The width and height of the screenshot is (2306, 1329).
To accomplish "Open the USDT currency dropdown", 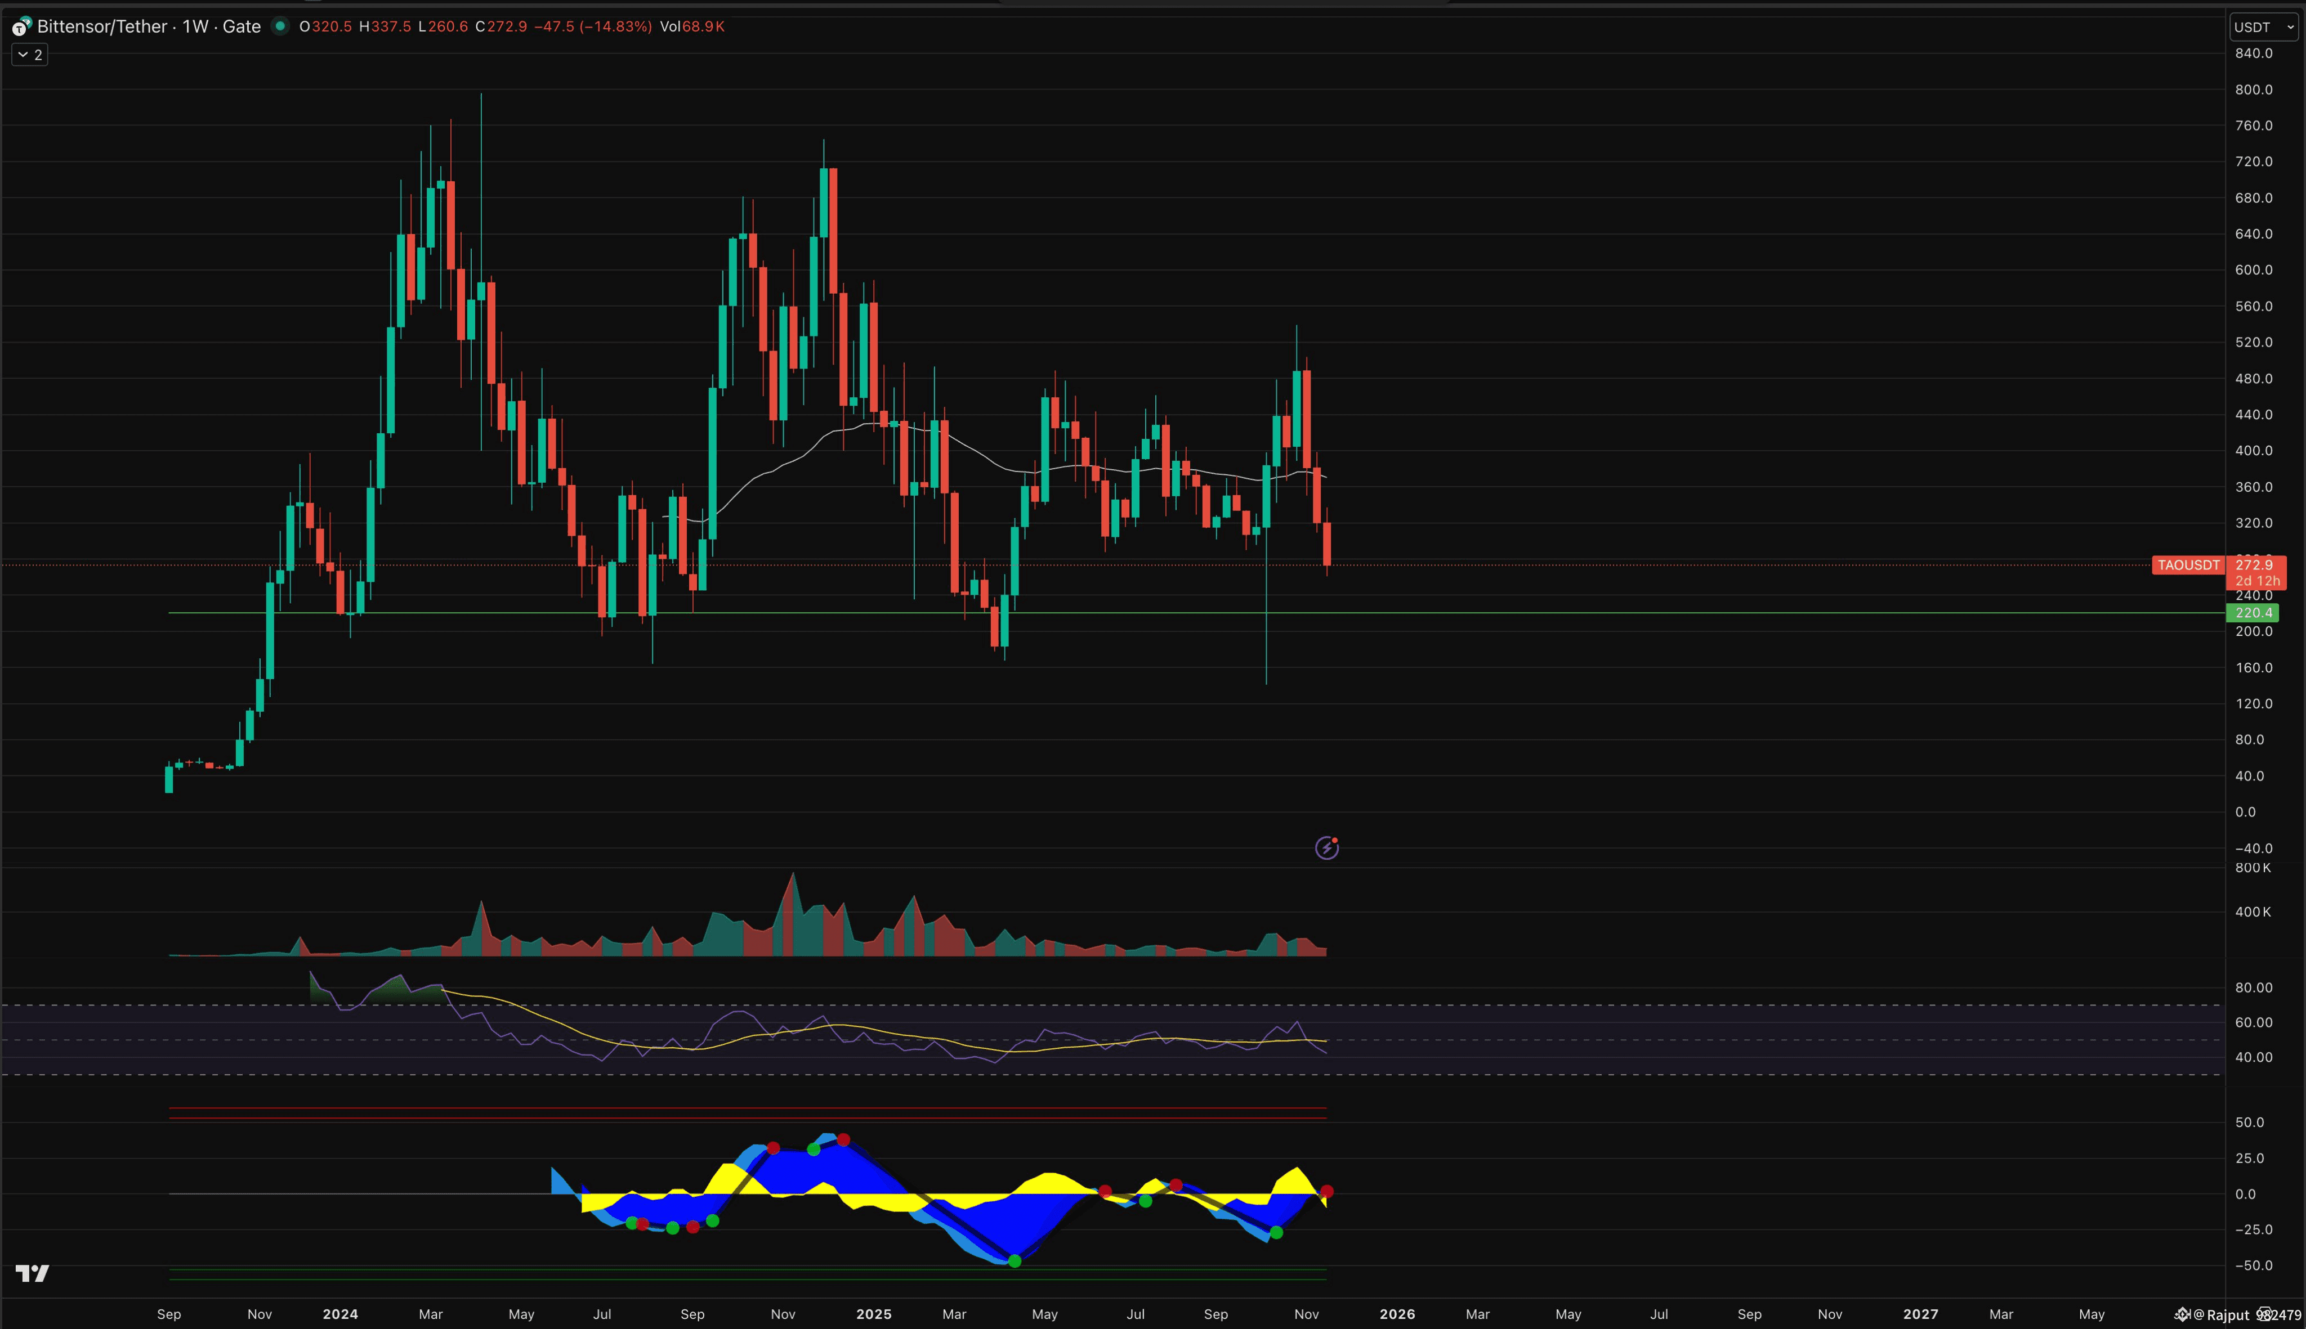I will click(x=2263, y=28).
